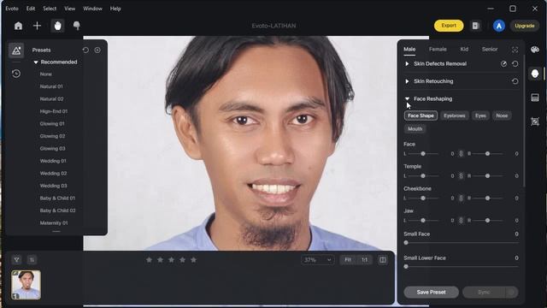The height and width of the screenshot is (308, 547).
Task: Apply the Wedding 02 preset
Action: [x=53, y=173]
